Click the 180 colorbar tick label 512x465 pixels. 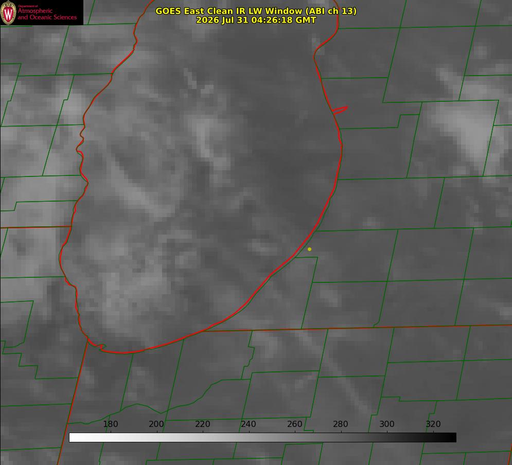pos(110,424)
